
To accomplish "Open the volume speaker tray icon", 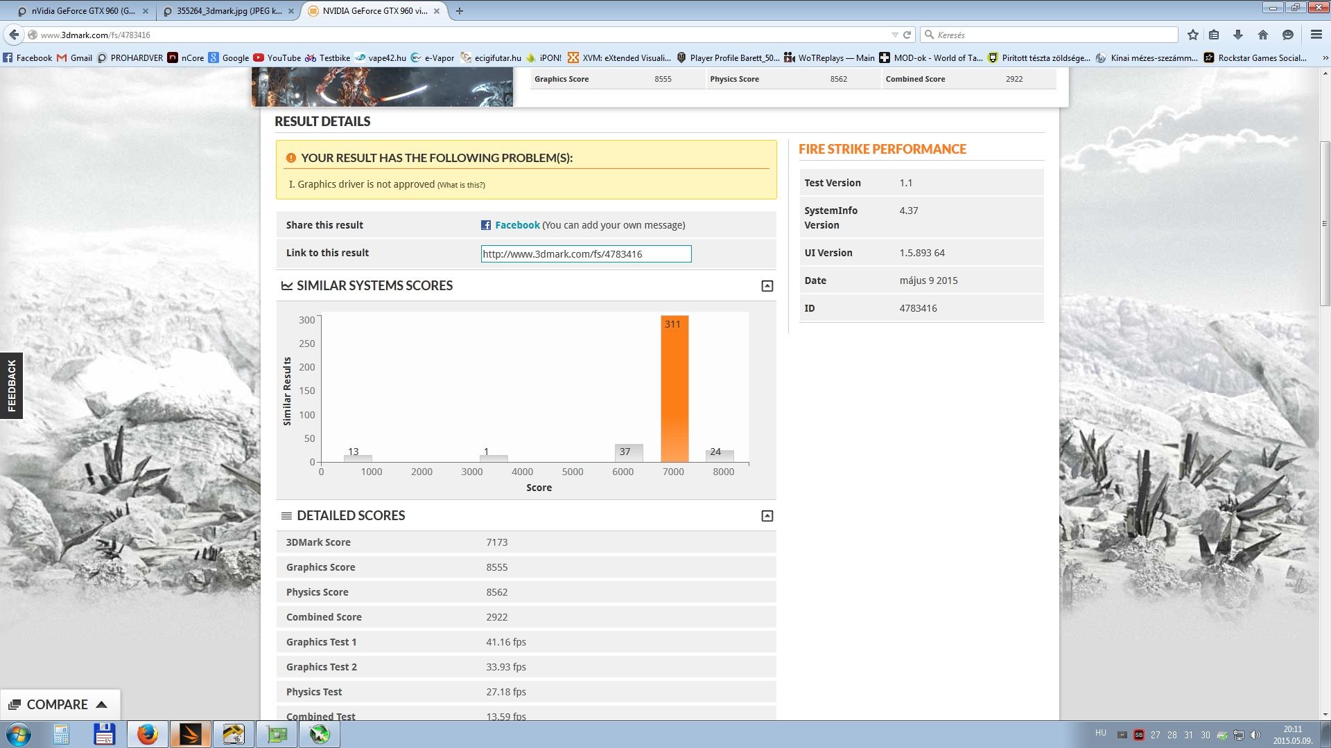I will 1255,735.
